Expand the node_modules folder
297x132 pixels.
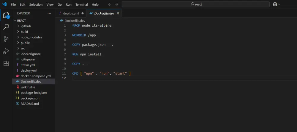click(18, 37)
